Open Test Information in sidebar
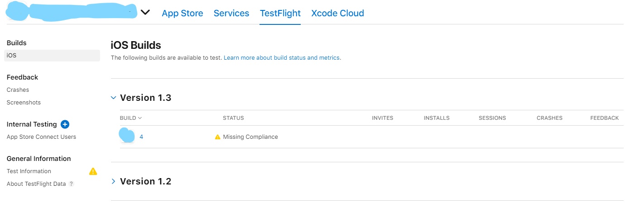 (29, 171)
